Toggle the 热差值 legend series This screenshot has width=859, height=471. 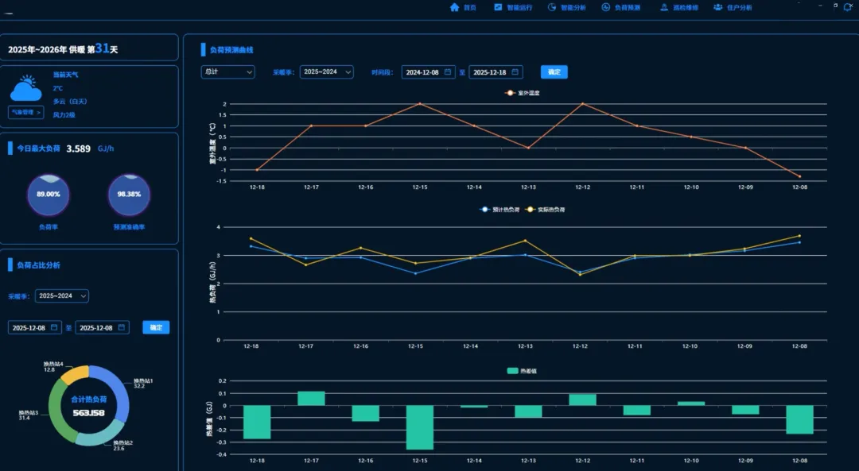pos(522,371)
